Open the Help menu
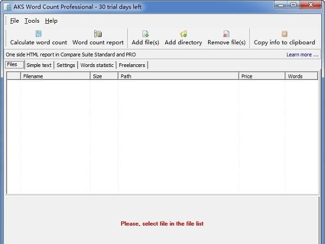The width and height of the screenshot is (325, 244). click(x=51, y=21)
